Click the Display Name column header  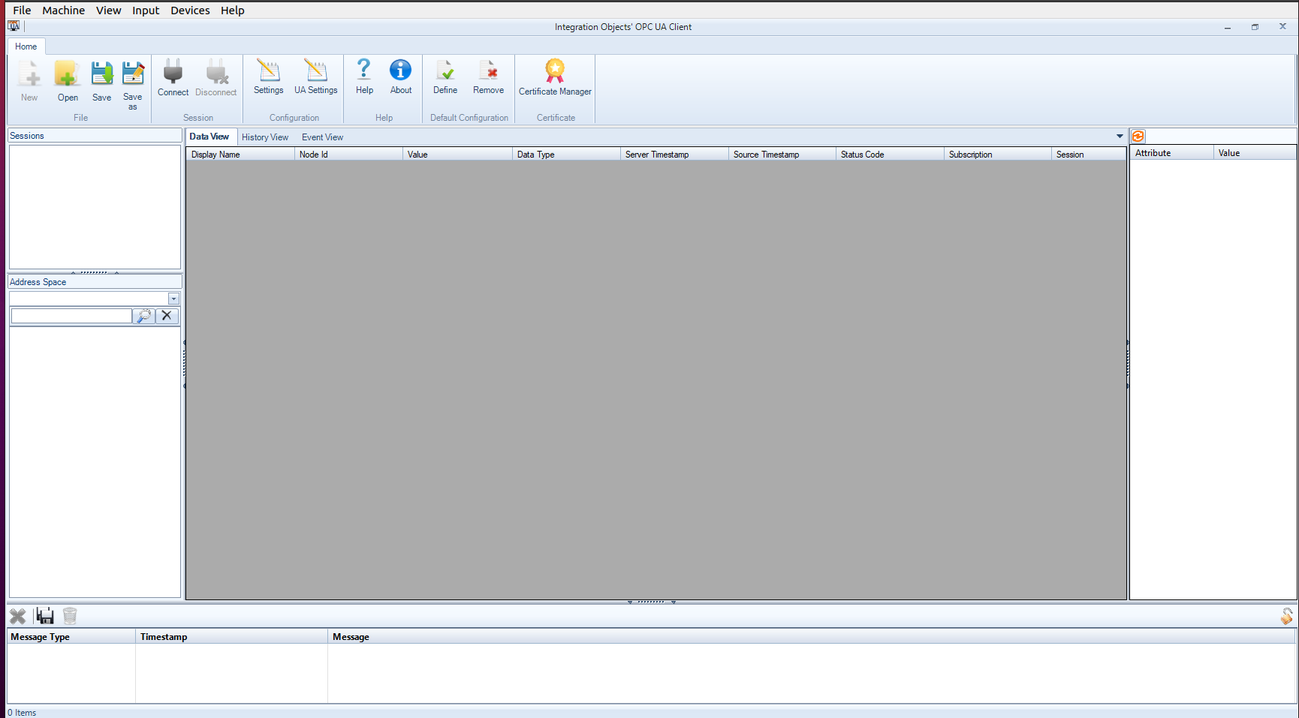click(x=240, y=155)
